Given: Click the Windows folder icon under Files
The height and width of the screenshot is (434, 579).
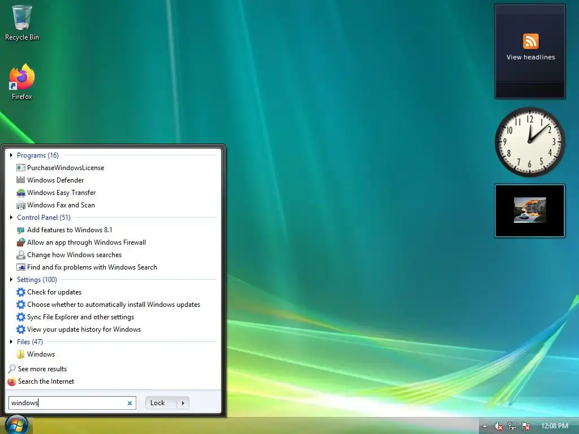Looking at the screenshot, I should (x=21, y=354).
